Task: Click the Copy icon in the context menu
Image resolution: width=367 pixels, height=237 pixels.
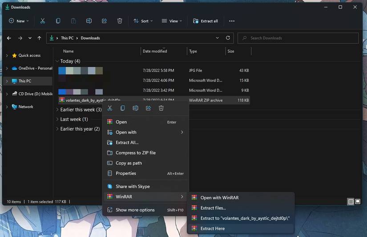Action: [x=122, y=108]
